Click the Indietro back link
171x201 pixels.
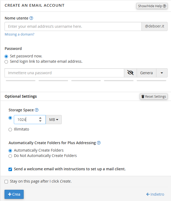tap(155, 194)
